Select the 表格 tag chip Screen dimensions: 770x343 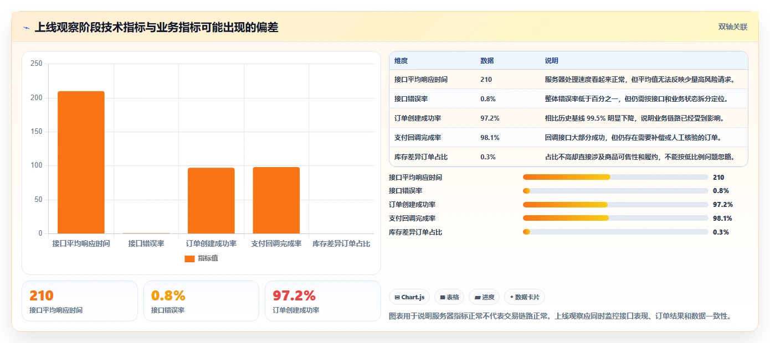pyautogui.click(x=449, y=297)
